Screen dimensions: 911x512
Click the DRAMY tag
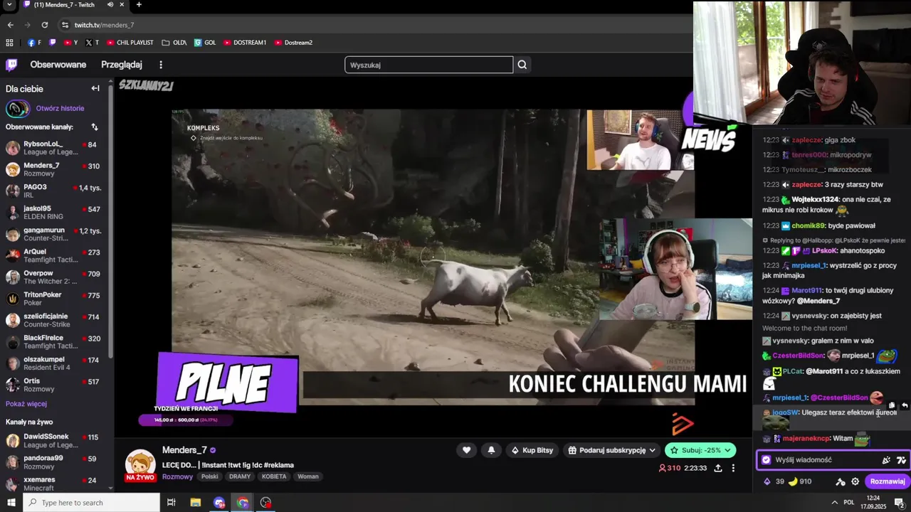[x=240, y=476]
